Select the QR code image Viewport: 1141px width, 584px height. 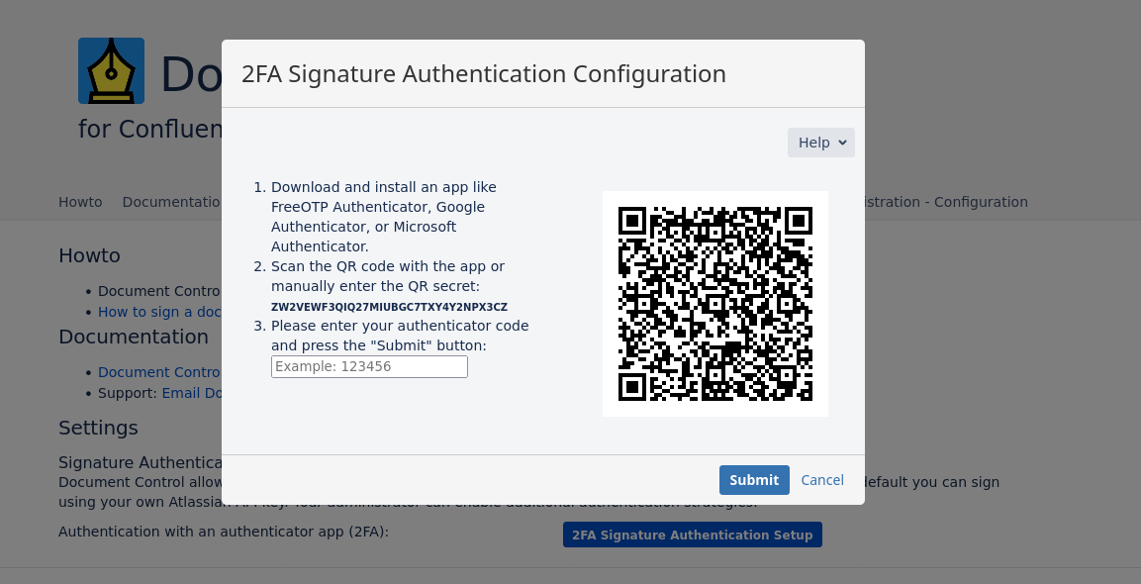(714, 303)
